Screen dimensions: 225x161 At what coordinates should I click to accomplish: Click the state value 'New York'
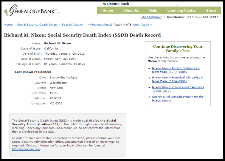coord(56,88)
